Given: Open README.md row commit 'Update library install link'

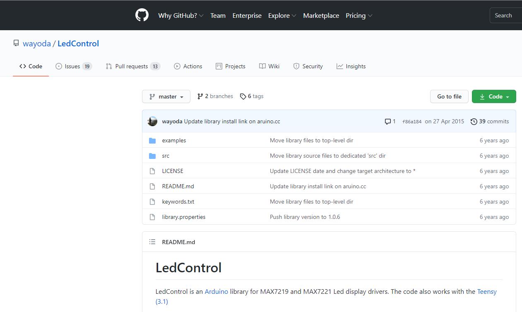Looking at the screenshot, I should click(x=318, y=186).
